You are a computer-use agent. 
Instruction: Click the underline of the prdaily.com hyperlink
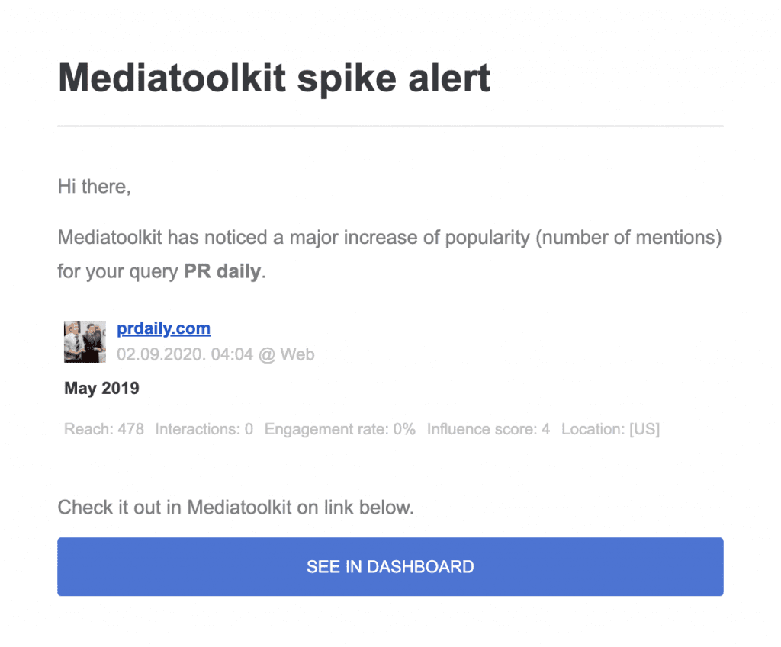tap(163, 337)
